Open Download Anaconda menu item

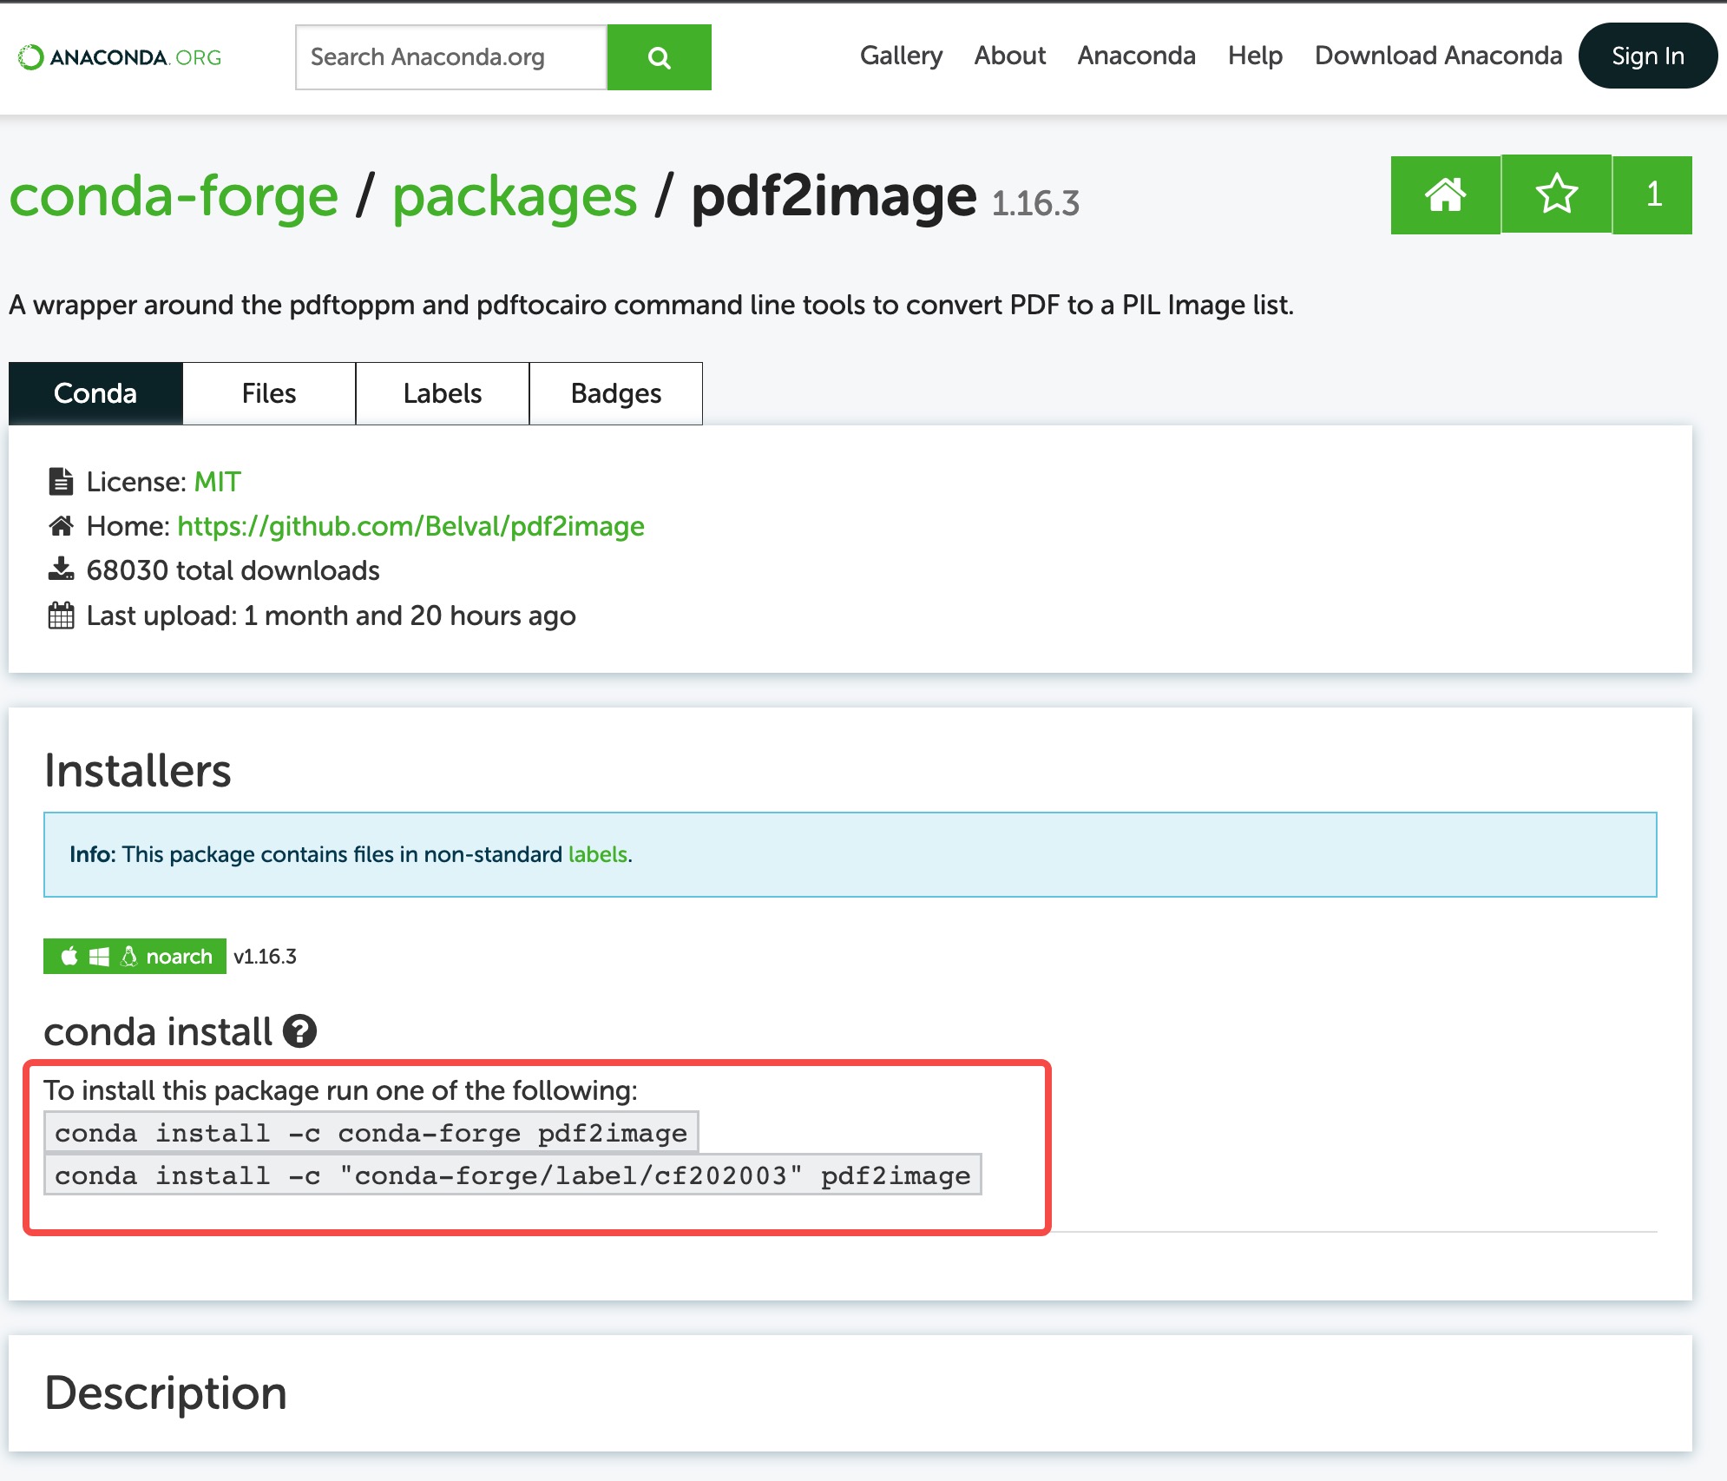(x=1438, y=56)
